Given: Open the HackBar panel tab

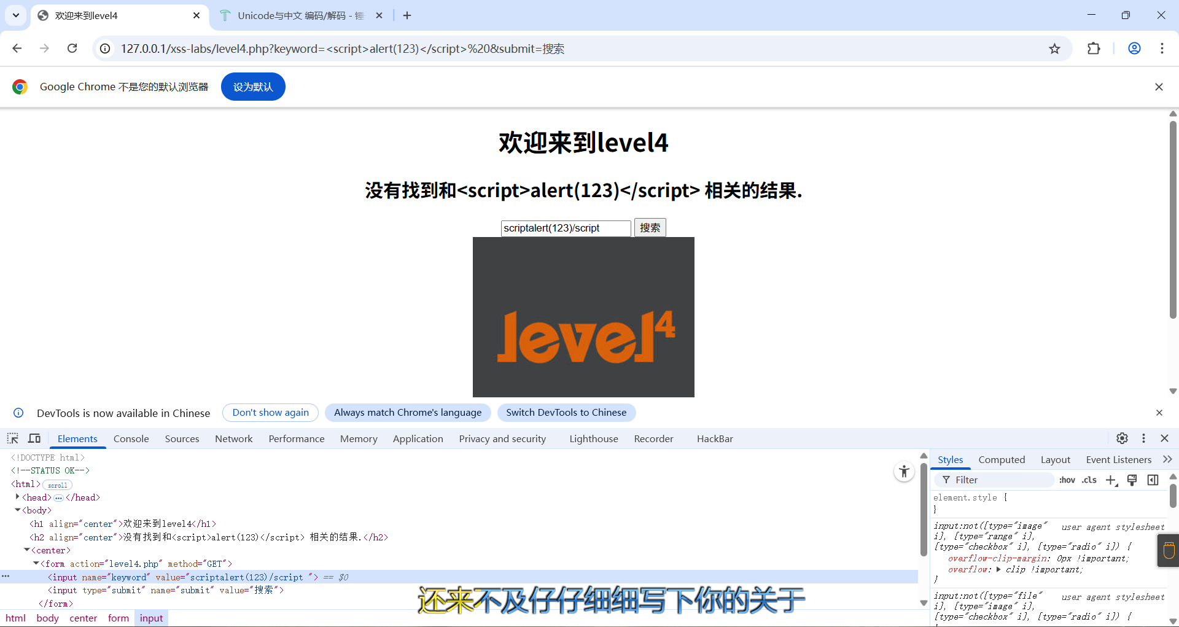Looking at the screenshot, I should point(715,438).
